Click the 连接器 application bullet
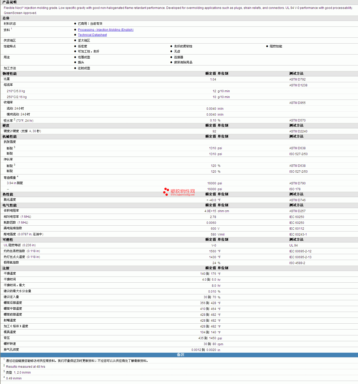 pyautogui.click(x=178, y=57)
